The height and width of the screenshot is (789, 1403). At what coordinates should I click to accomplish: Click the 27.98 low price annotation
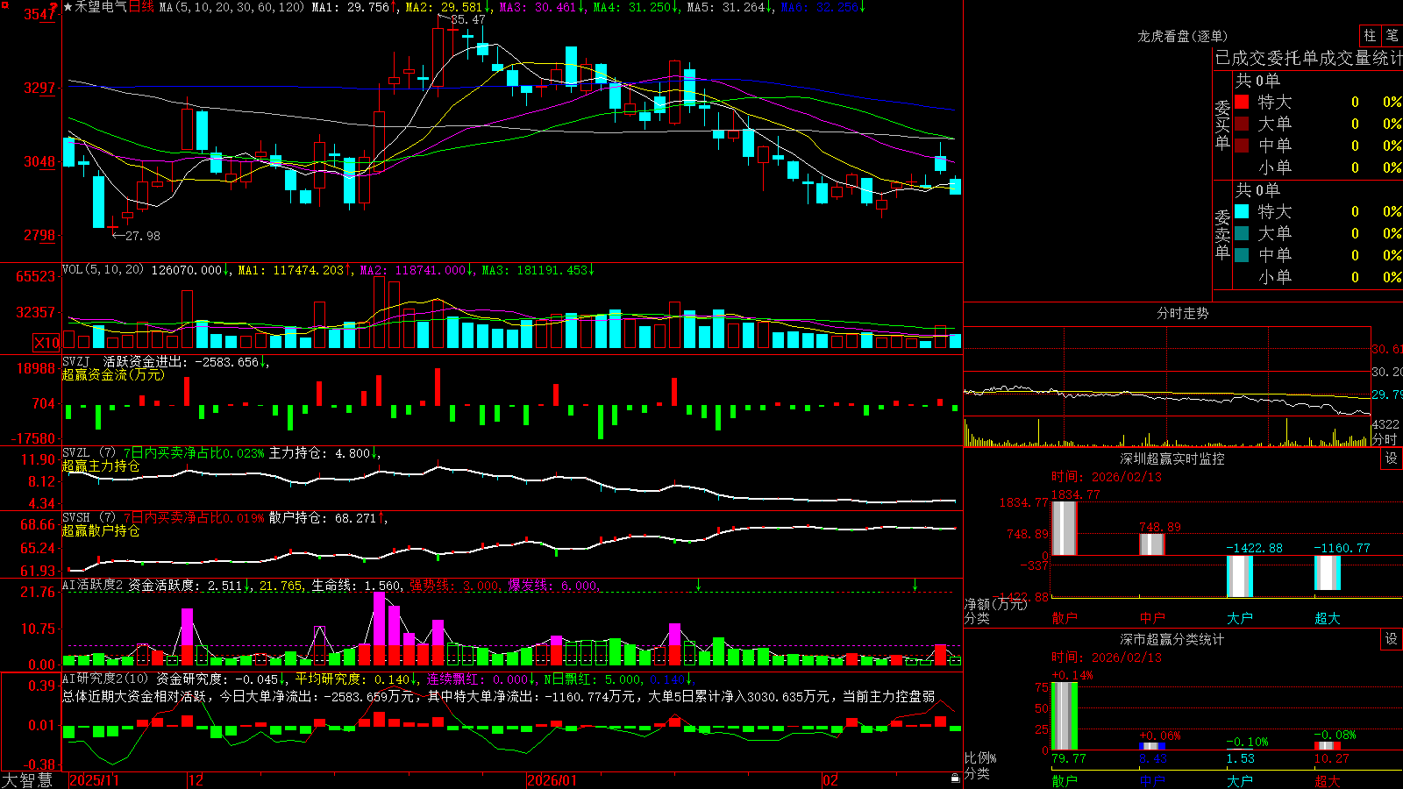(142, 236)
